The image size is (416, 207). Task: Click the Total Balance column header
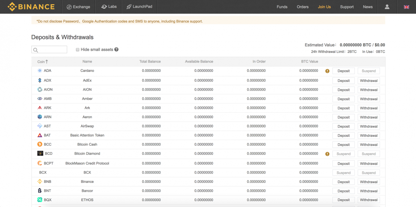(x=150, y=62)
